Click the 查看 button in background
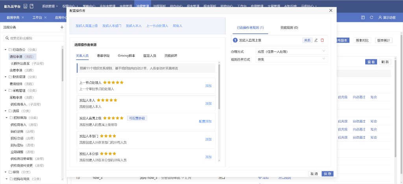The width and height of the screenshot is (403, 184). pyautogui.click(x=371, y=62)
